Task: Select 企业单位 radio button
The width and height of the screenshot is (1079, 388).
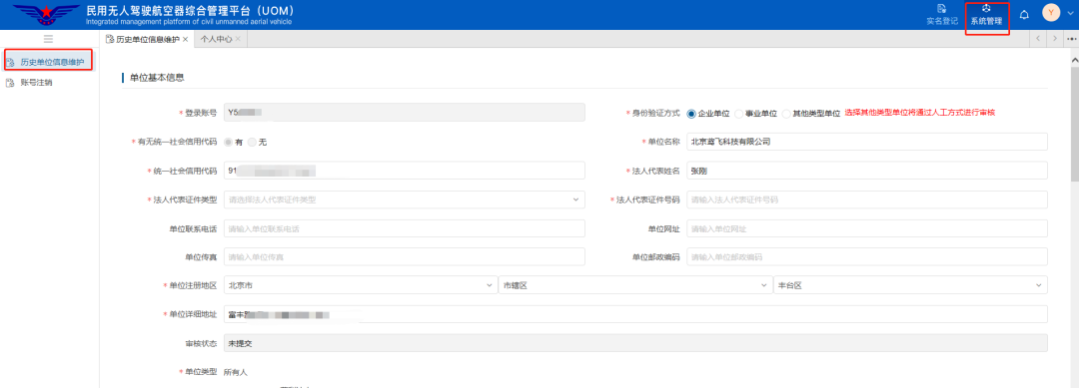Action: (691, 113)
